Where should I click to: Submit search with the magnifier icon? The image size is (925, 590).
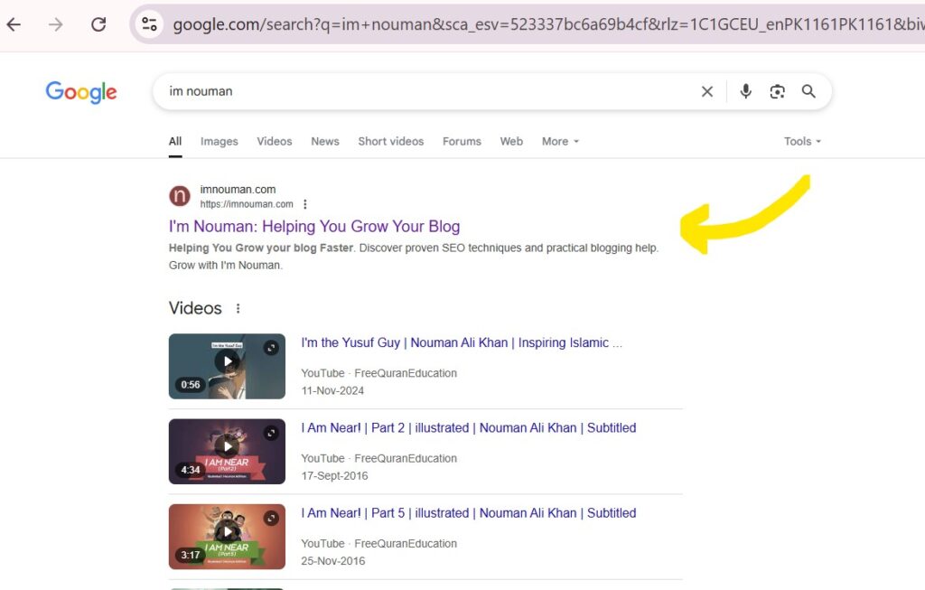tap(808, 91)
